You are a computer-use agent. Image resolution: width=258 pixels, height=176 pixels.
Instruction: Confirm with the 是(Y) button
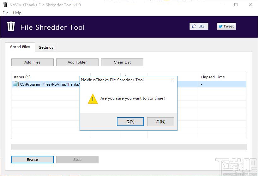coord(130,122)
